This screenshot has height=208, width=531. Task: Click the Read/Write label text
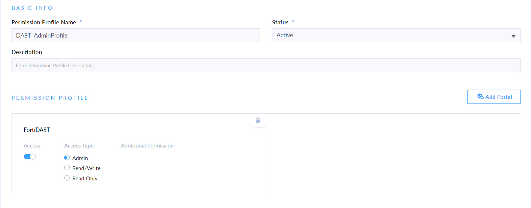point(86,168)
